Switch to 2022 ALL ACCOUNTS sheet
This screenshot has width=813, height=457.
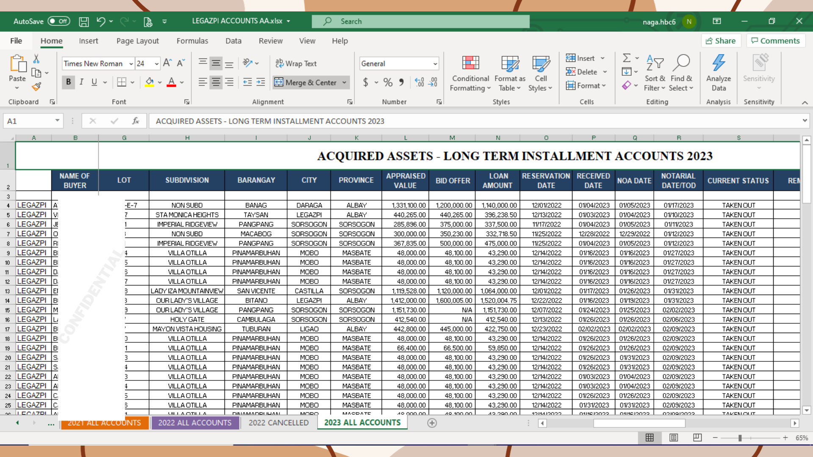(x=195, y=423)
